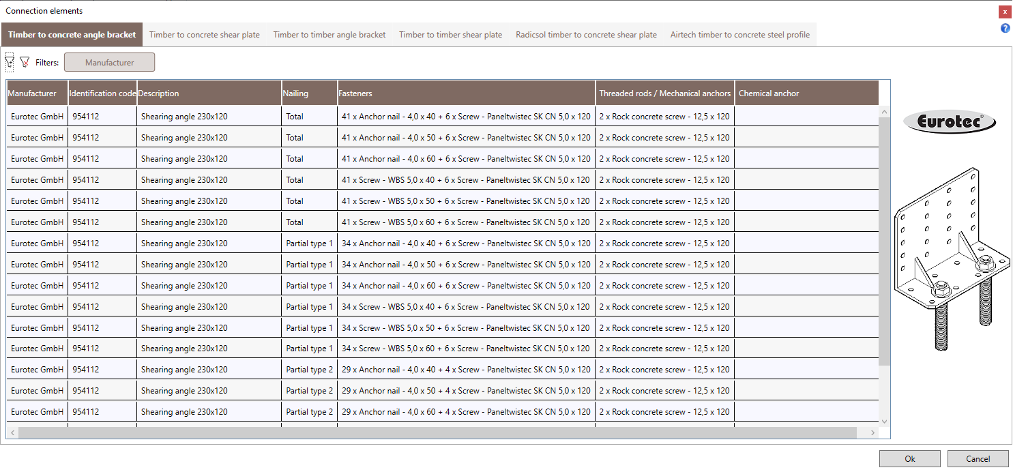
Task: Confirm with the Ok button
Action: 910,459
